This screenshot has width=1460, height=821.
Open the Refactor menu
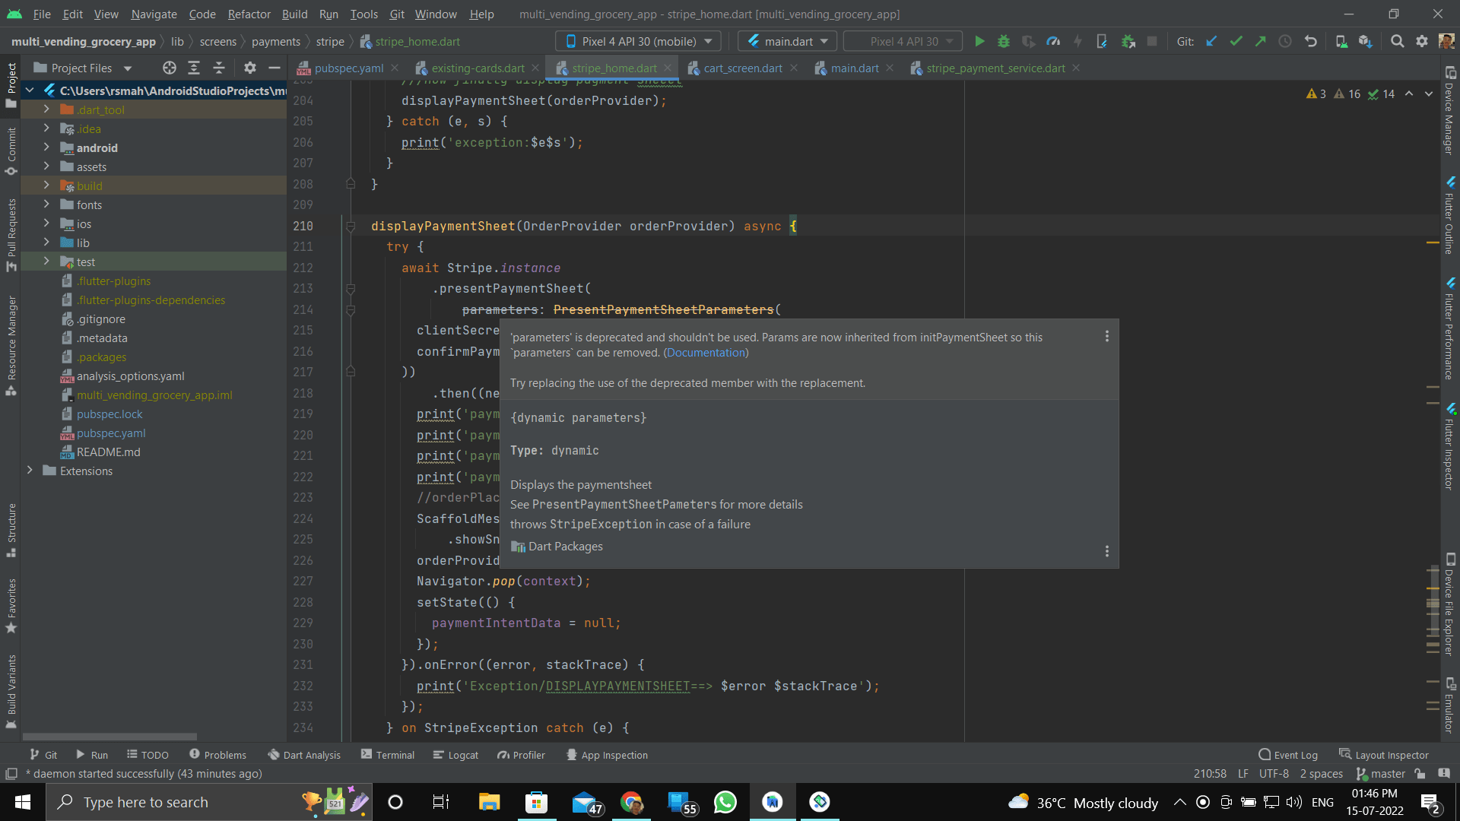tap(249, 14)
